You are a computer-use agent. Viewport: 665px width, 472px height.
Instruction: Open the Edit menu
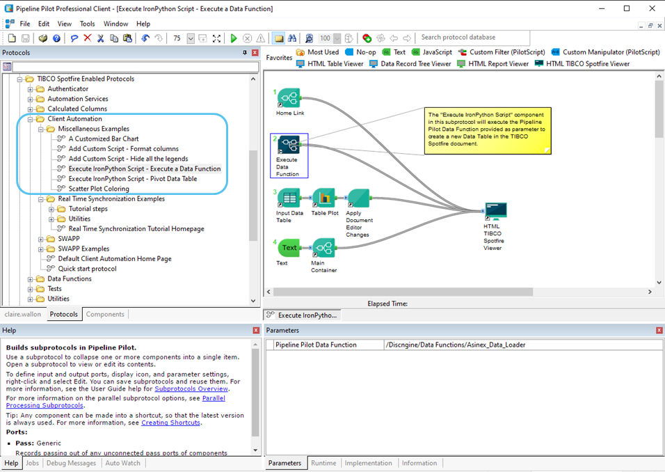tap(44, 24)
